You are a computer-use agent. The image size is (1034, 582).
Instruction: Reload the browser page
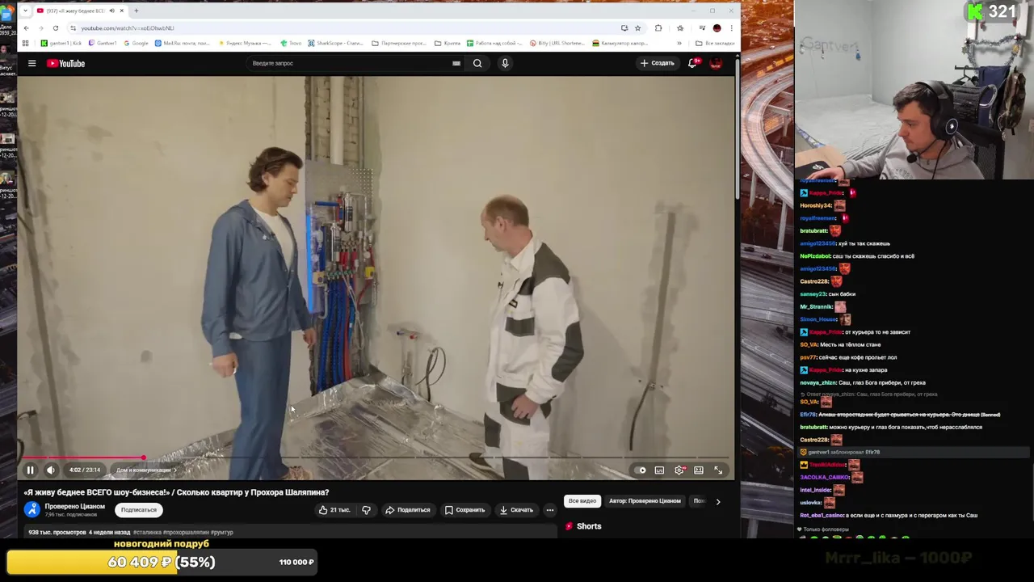tap(55, 28)
